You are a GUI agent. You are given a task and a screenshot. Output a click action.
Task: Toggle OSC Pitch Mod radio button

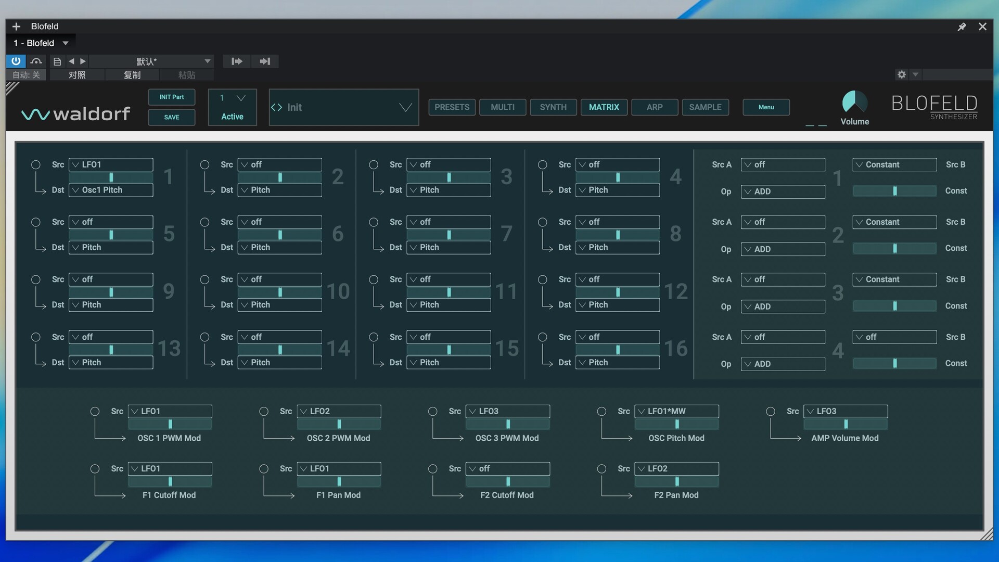click(601, 412)
